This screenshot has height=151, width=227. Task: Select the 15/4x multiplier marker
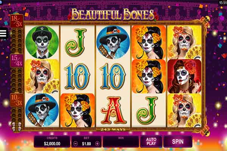[x=17, y=61]
